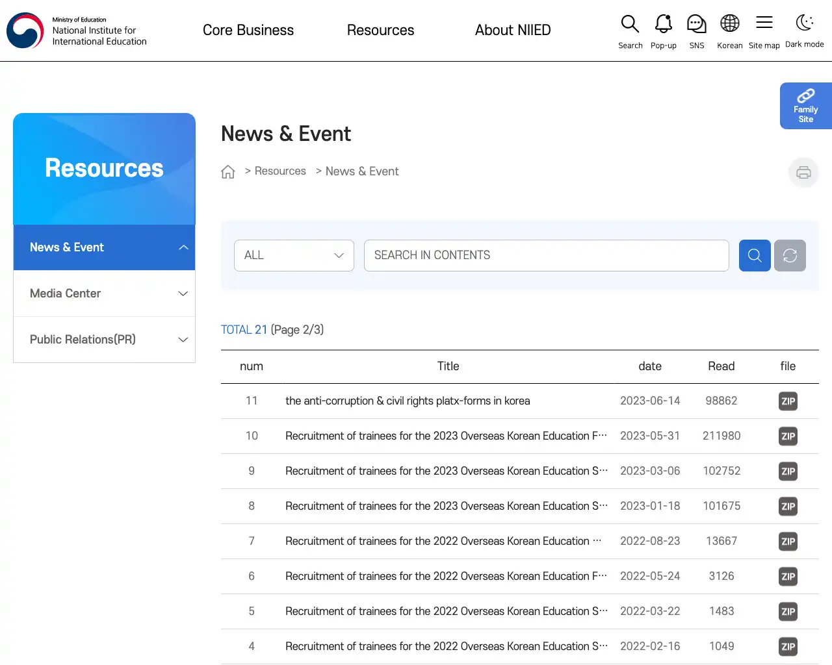Open the article dated 2022-03-22
The image size is (832, 665).
[x=447, y=611]
